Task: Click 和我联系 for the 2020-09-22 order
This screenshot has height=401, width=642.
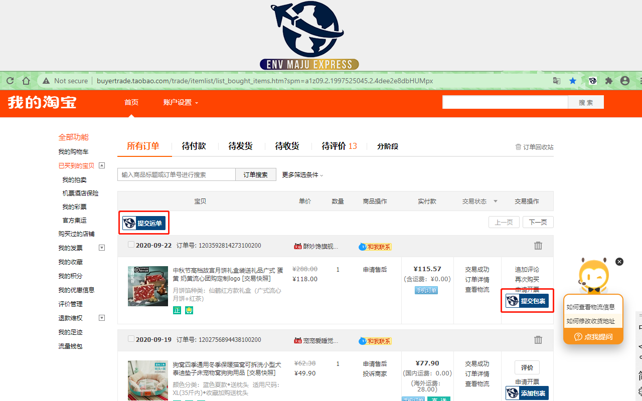Action: click(376, 247)
